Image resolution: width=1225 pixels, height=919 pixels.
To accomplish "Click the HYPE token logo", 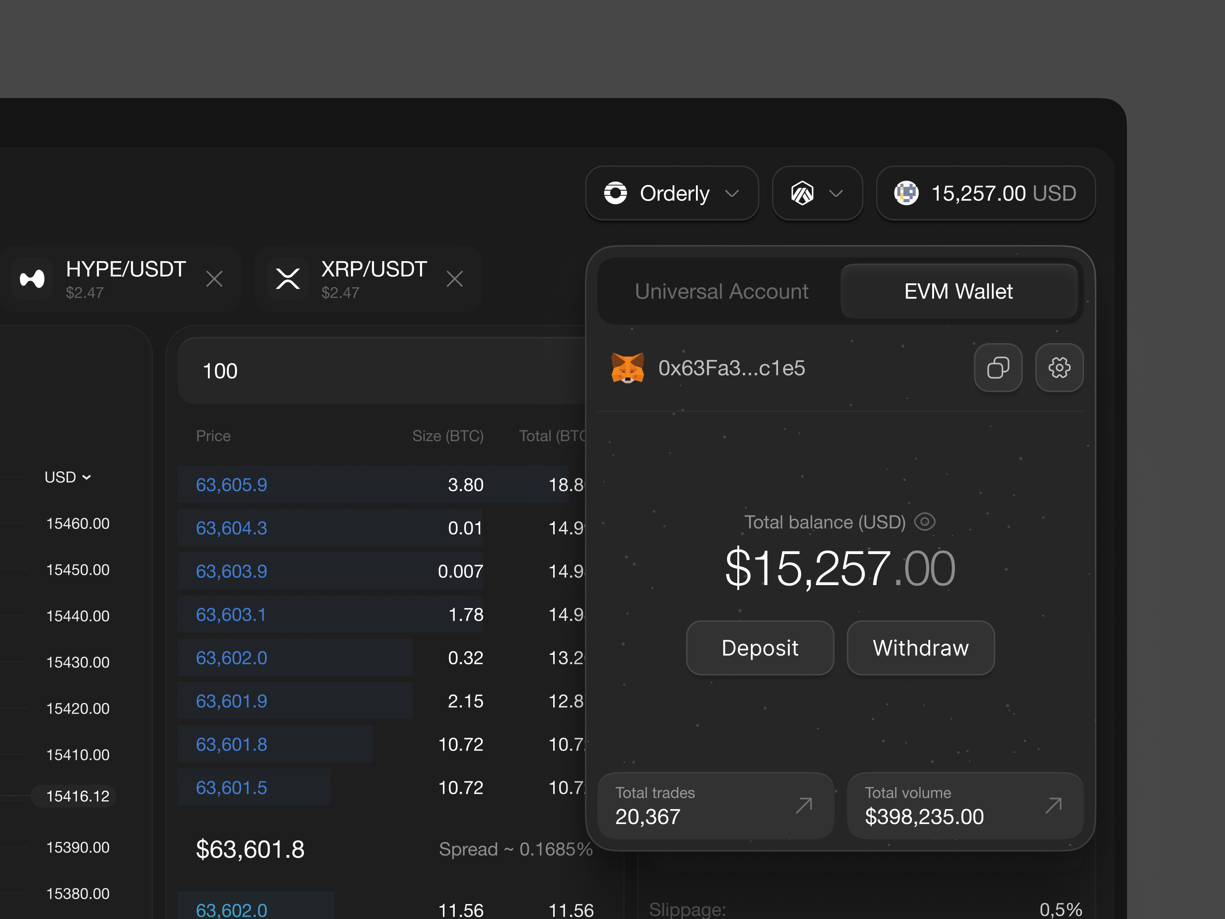I will click(31, 279).
